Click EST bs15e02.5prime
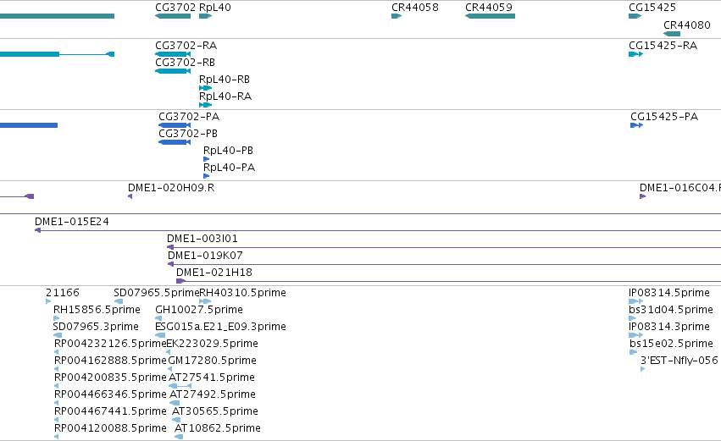Screen dimensions: 721x441 coord(634,352)
